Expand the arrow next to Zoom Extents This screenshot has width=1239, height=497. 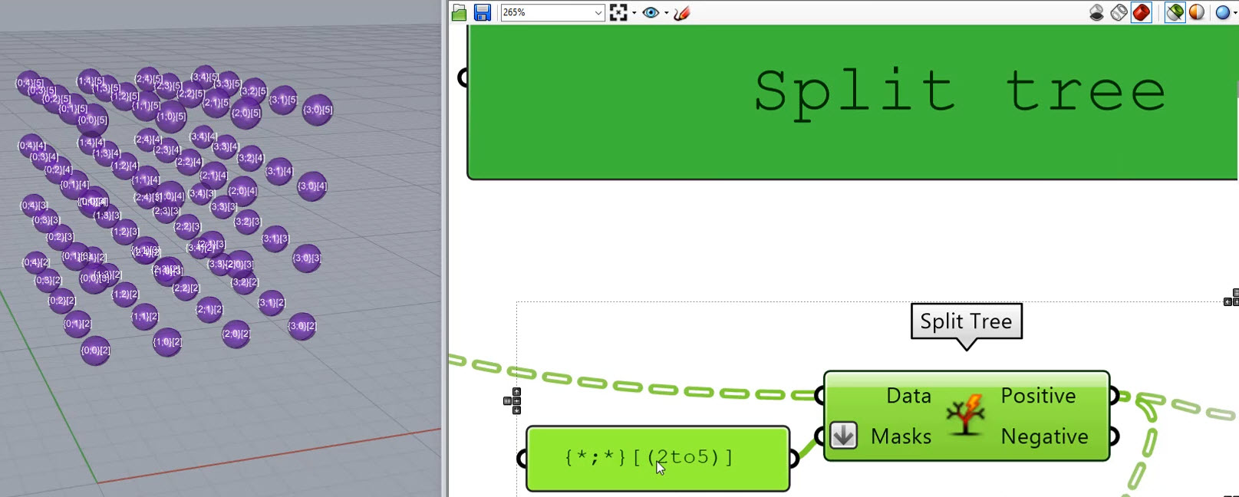pyautogui.click(x=634, y=13)
